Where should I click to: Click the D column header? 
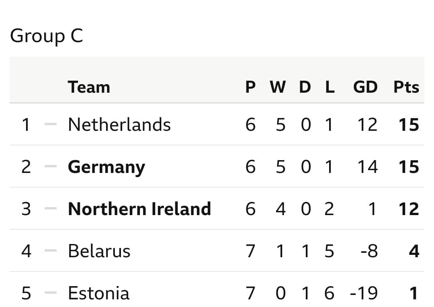305,87
